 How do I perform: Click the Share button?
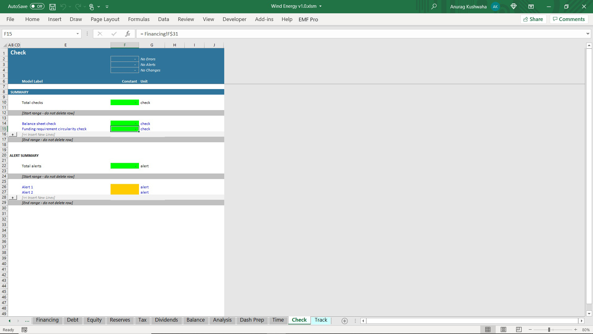(x=533, y=19)
